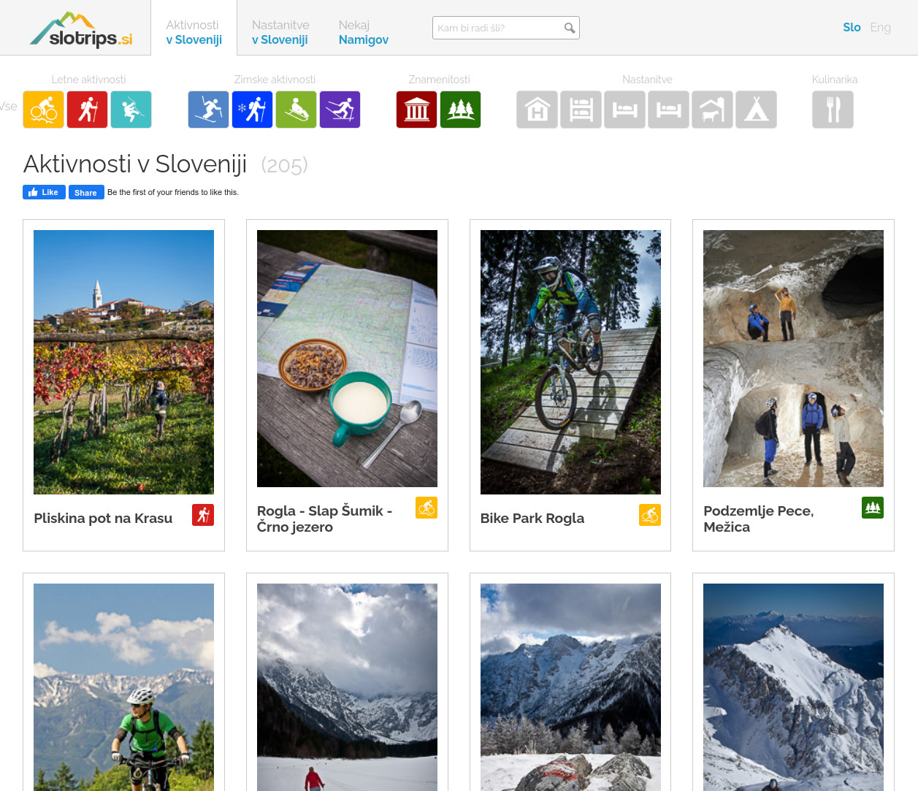Select the bed icon beside the bunk-bed icon

coord(624,110)
